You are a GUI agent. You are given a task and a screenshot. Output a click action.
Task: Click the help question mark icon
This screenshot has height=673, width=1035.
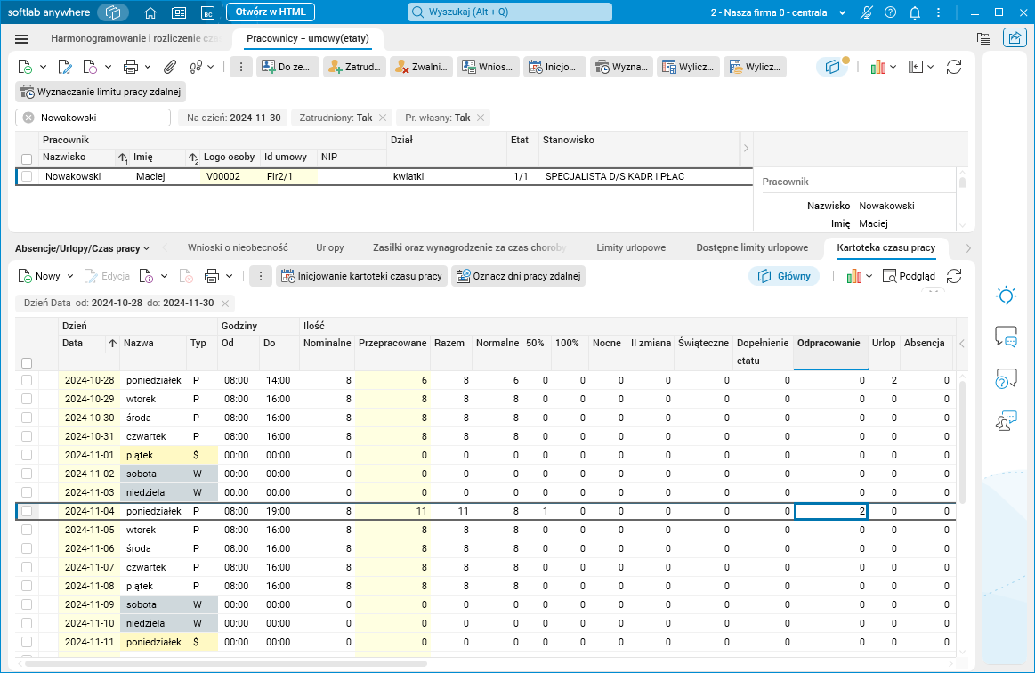click(x=890, y=12)
